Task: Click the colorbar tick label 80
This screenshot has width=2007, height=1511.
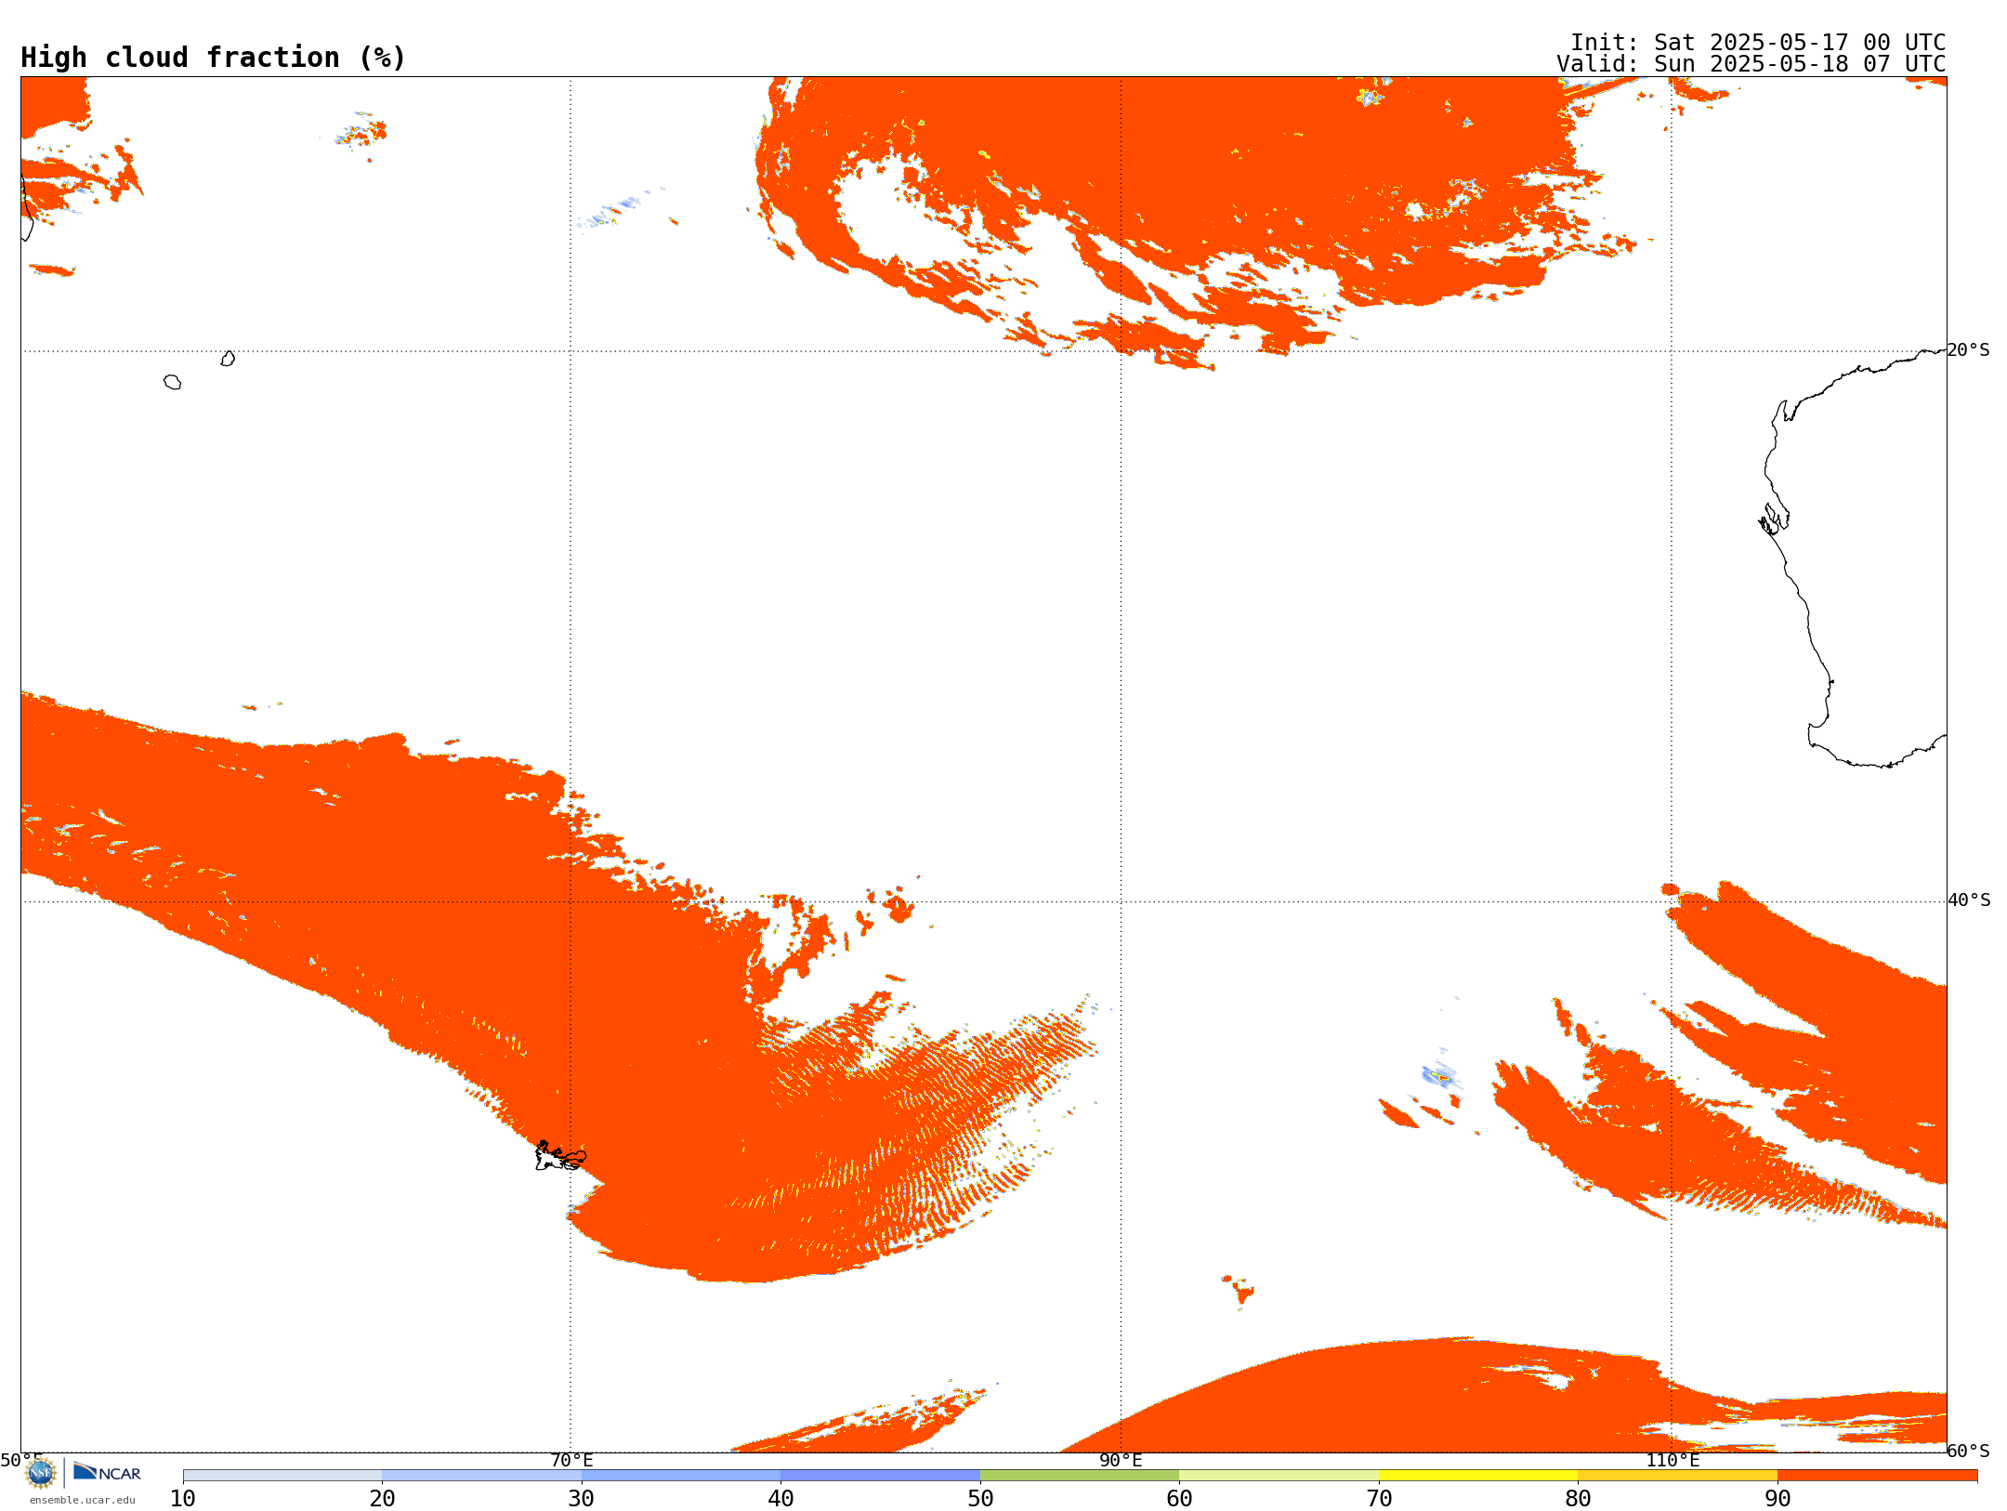Action: (x=1578, y=1498)
